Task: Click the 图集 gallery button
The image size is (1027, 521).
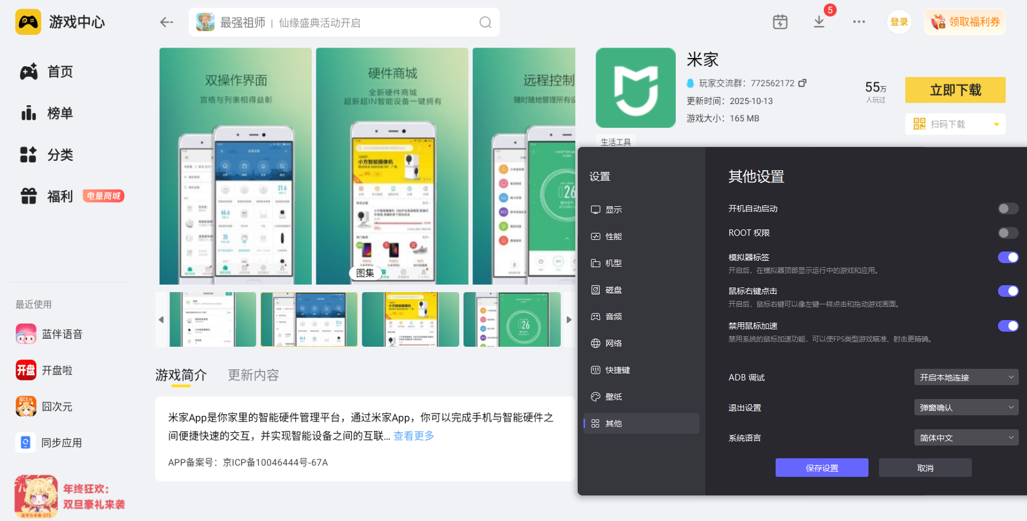Action: (365, 273)
